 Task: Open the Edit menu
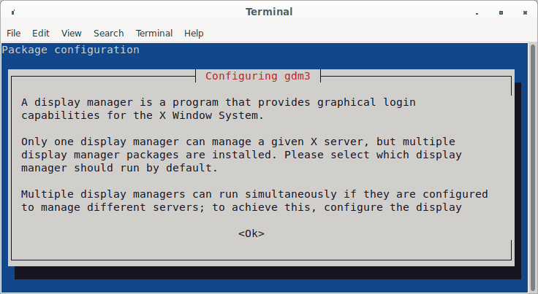point(41,34)
